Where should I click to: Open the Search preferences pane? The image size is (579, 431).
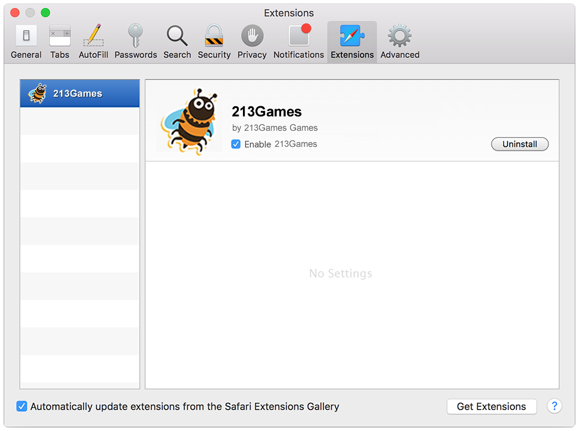point(177,42)
